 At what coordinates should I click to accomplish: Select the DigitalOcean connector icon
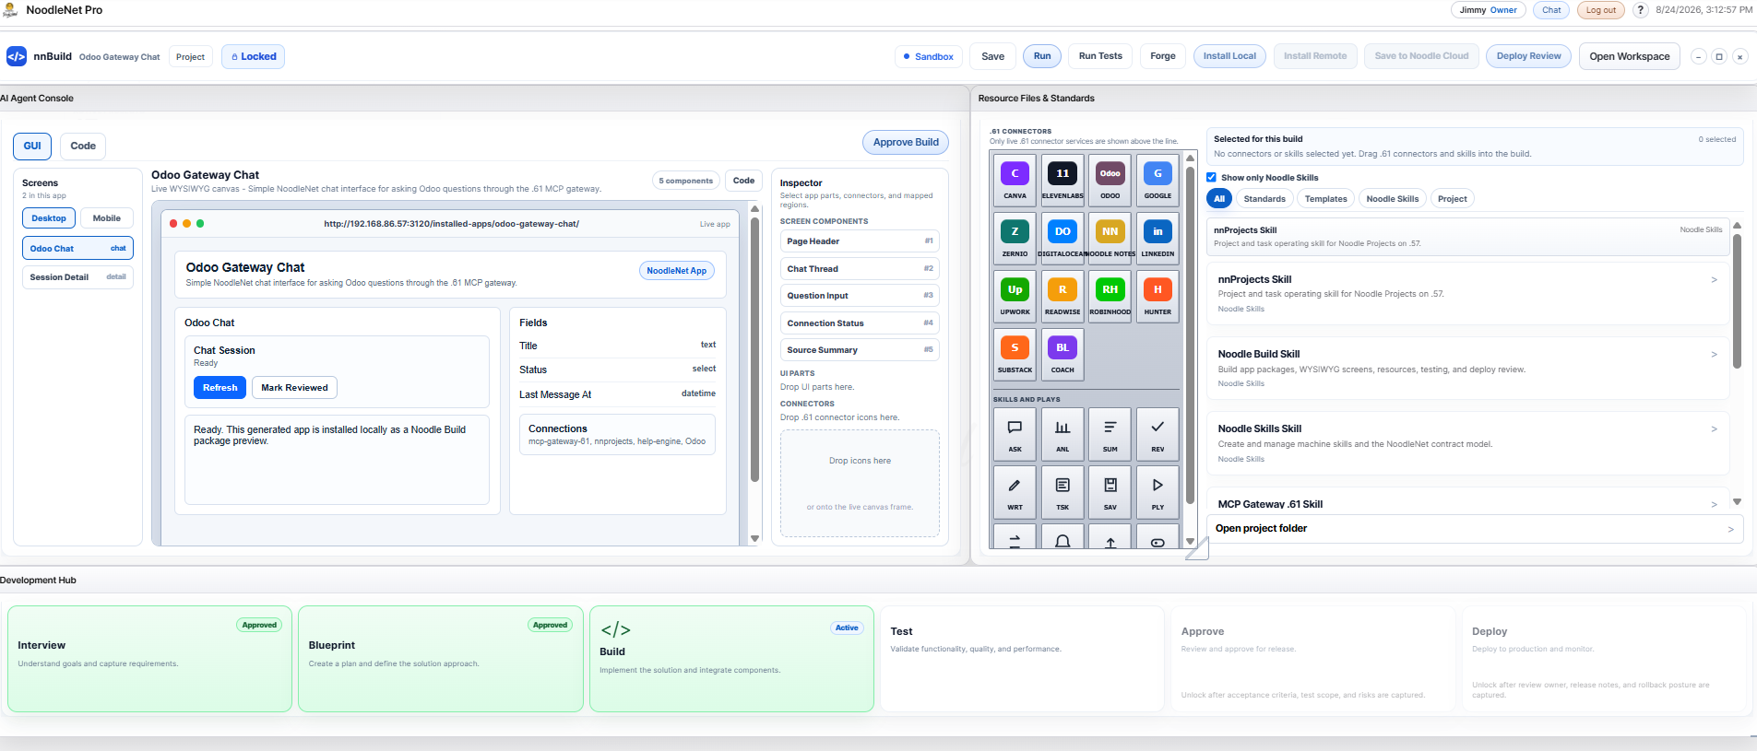coord(1063,239)
